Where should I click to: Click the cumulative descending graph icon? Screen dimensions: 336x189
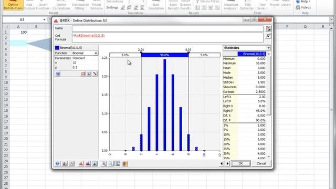coord(94,164)
